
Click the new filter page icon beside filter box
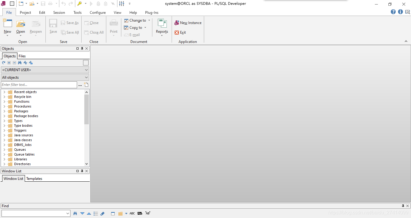click(86, 85)
